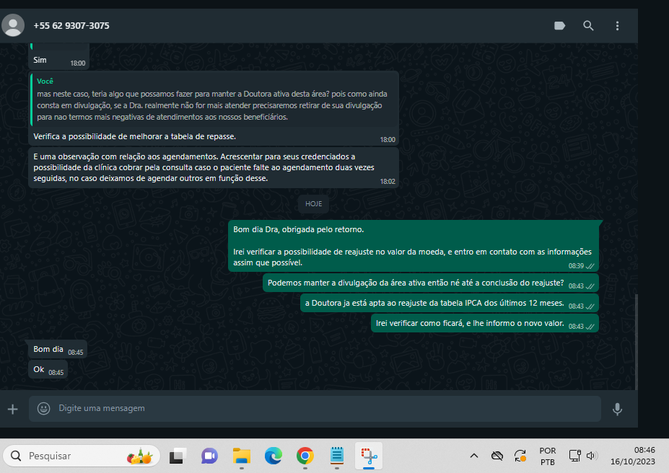Open Google Chrome from the taskbar
Viewport: 669px width, 473px height.
tap(305, 456)
